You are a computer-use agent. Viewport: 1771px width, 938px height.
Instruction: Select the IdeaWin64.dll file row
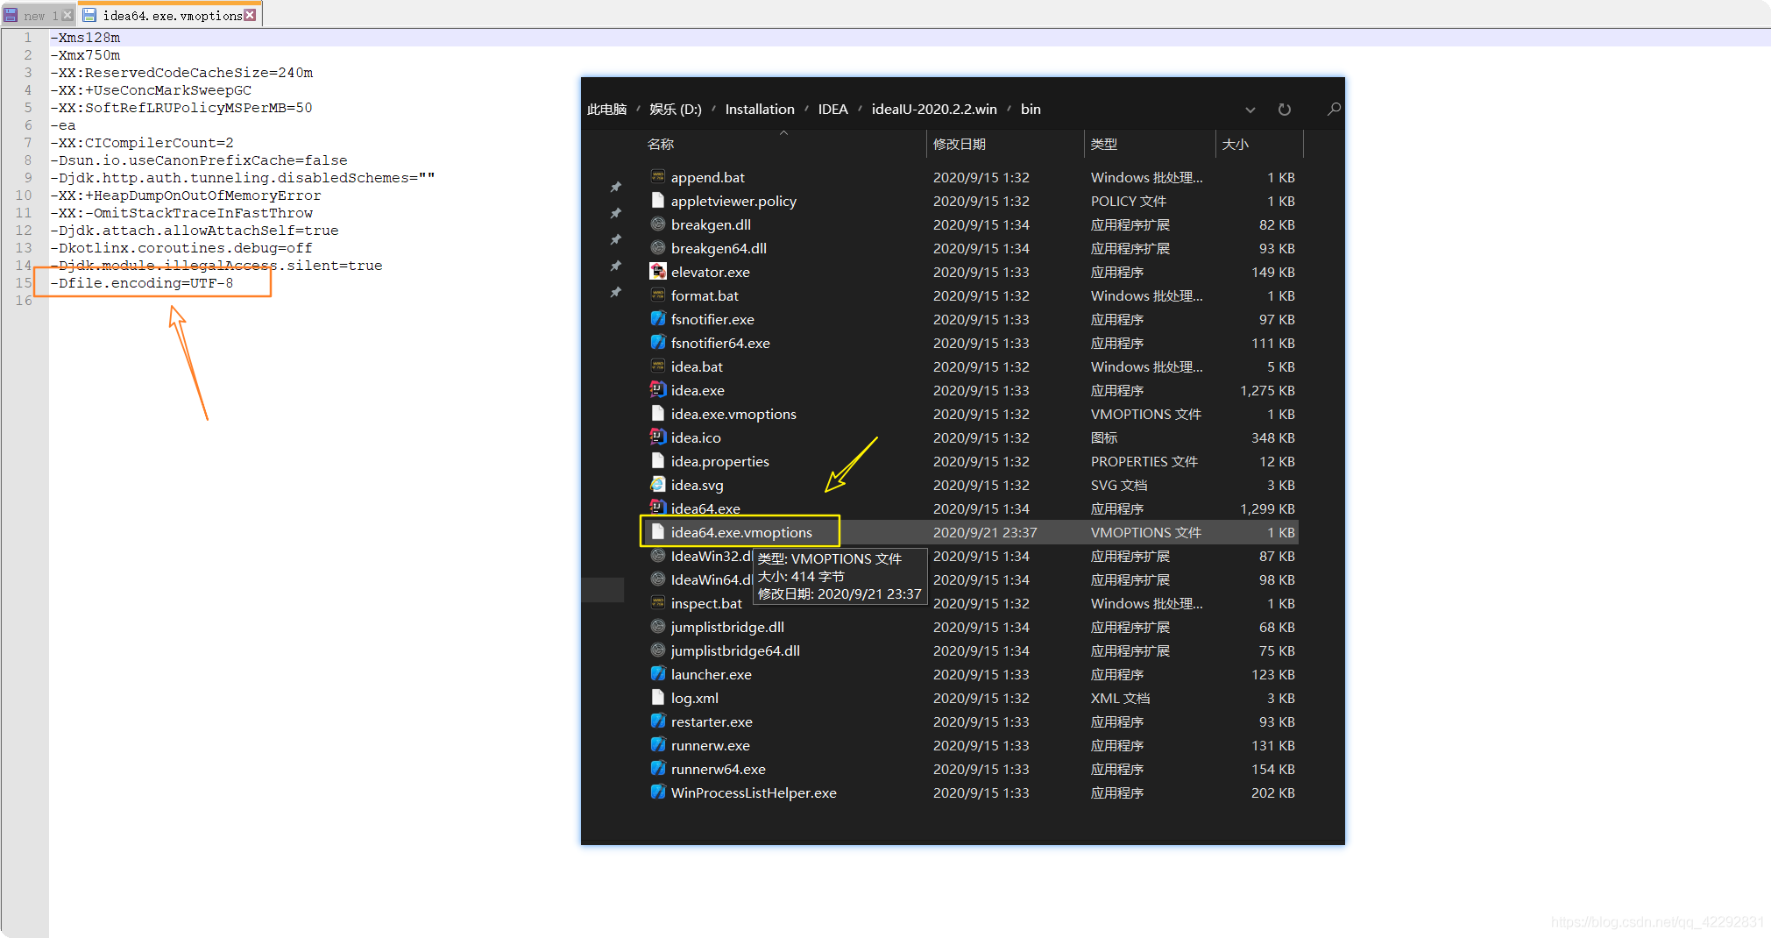pos(973,579)
